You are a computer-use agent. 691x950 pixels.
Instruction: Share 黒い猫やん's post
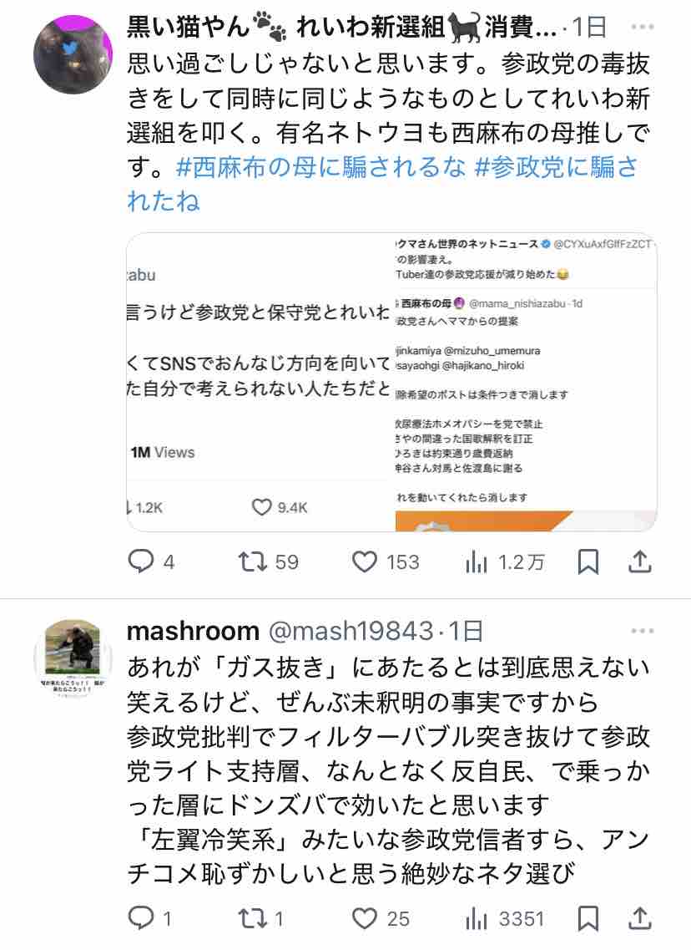coord(639,561)
